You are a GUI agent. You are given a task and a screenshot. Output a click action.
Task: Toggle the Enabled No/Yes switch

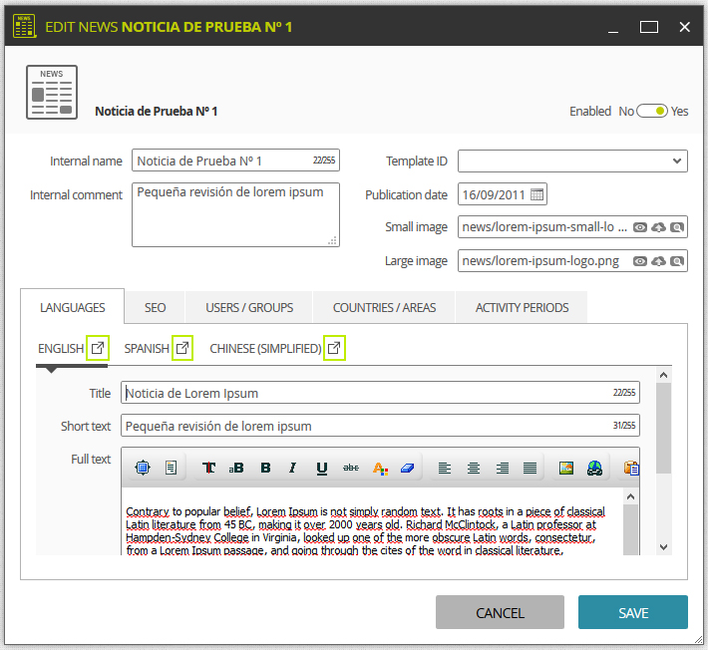click(x=651, y=111)
